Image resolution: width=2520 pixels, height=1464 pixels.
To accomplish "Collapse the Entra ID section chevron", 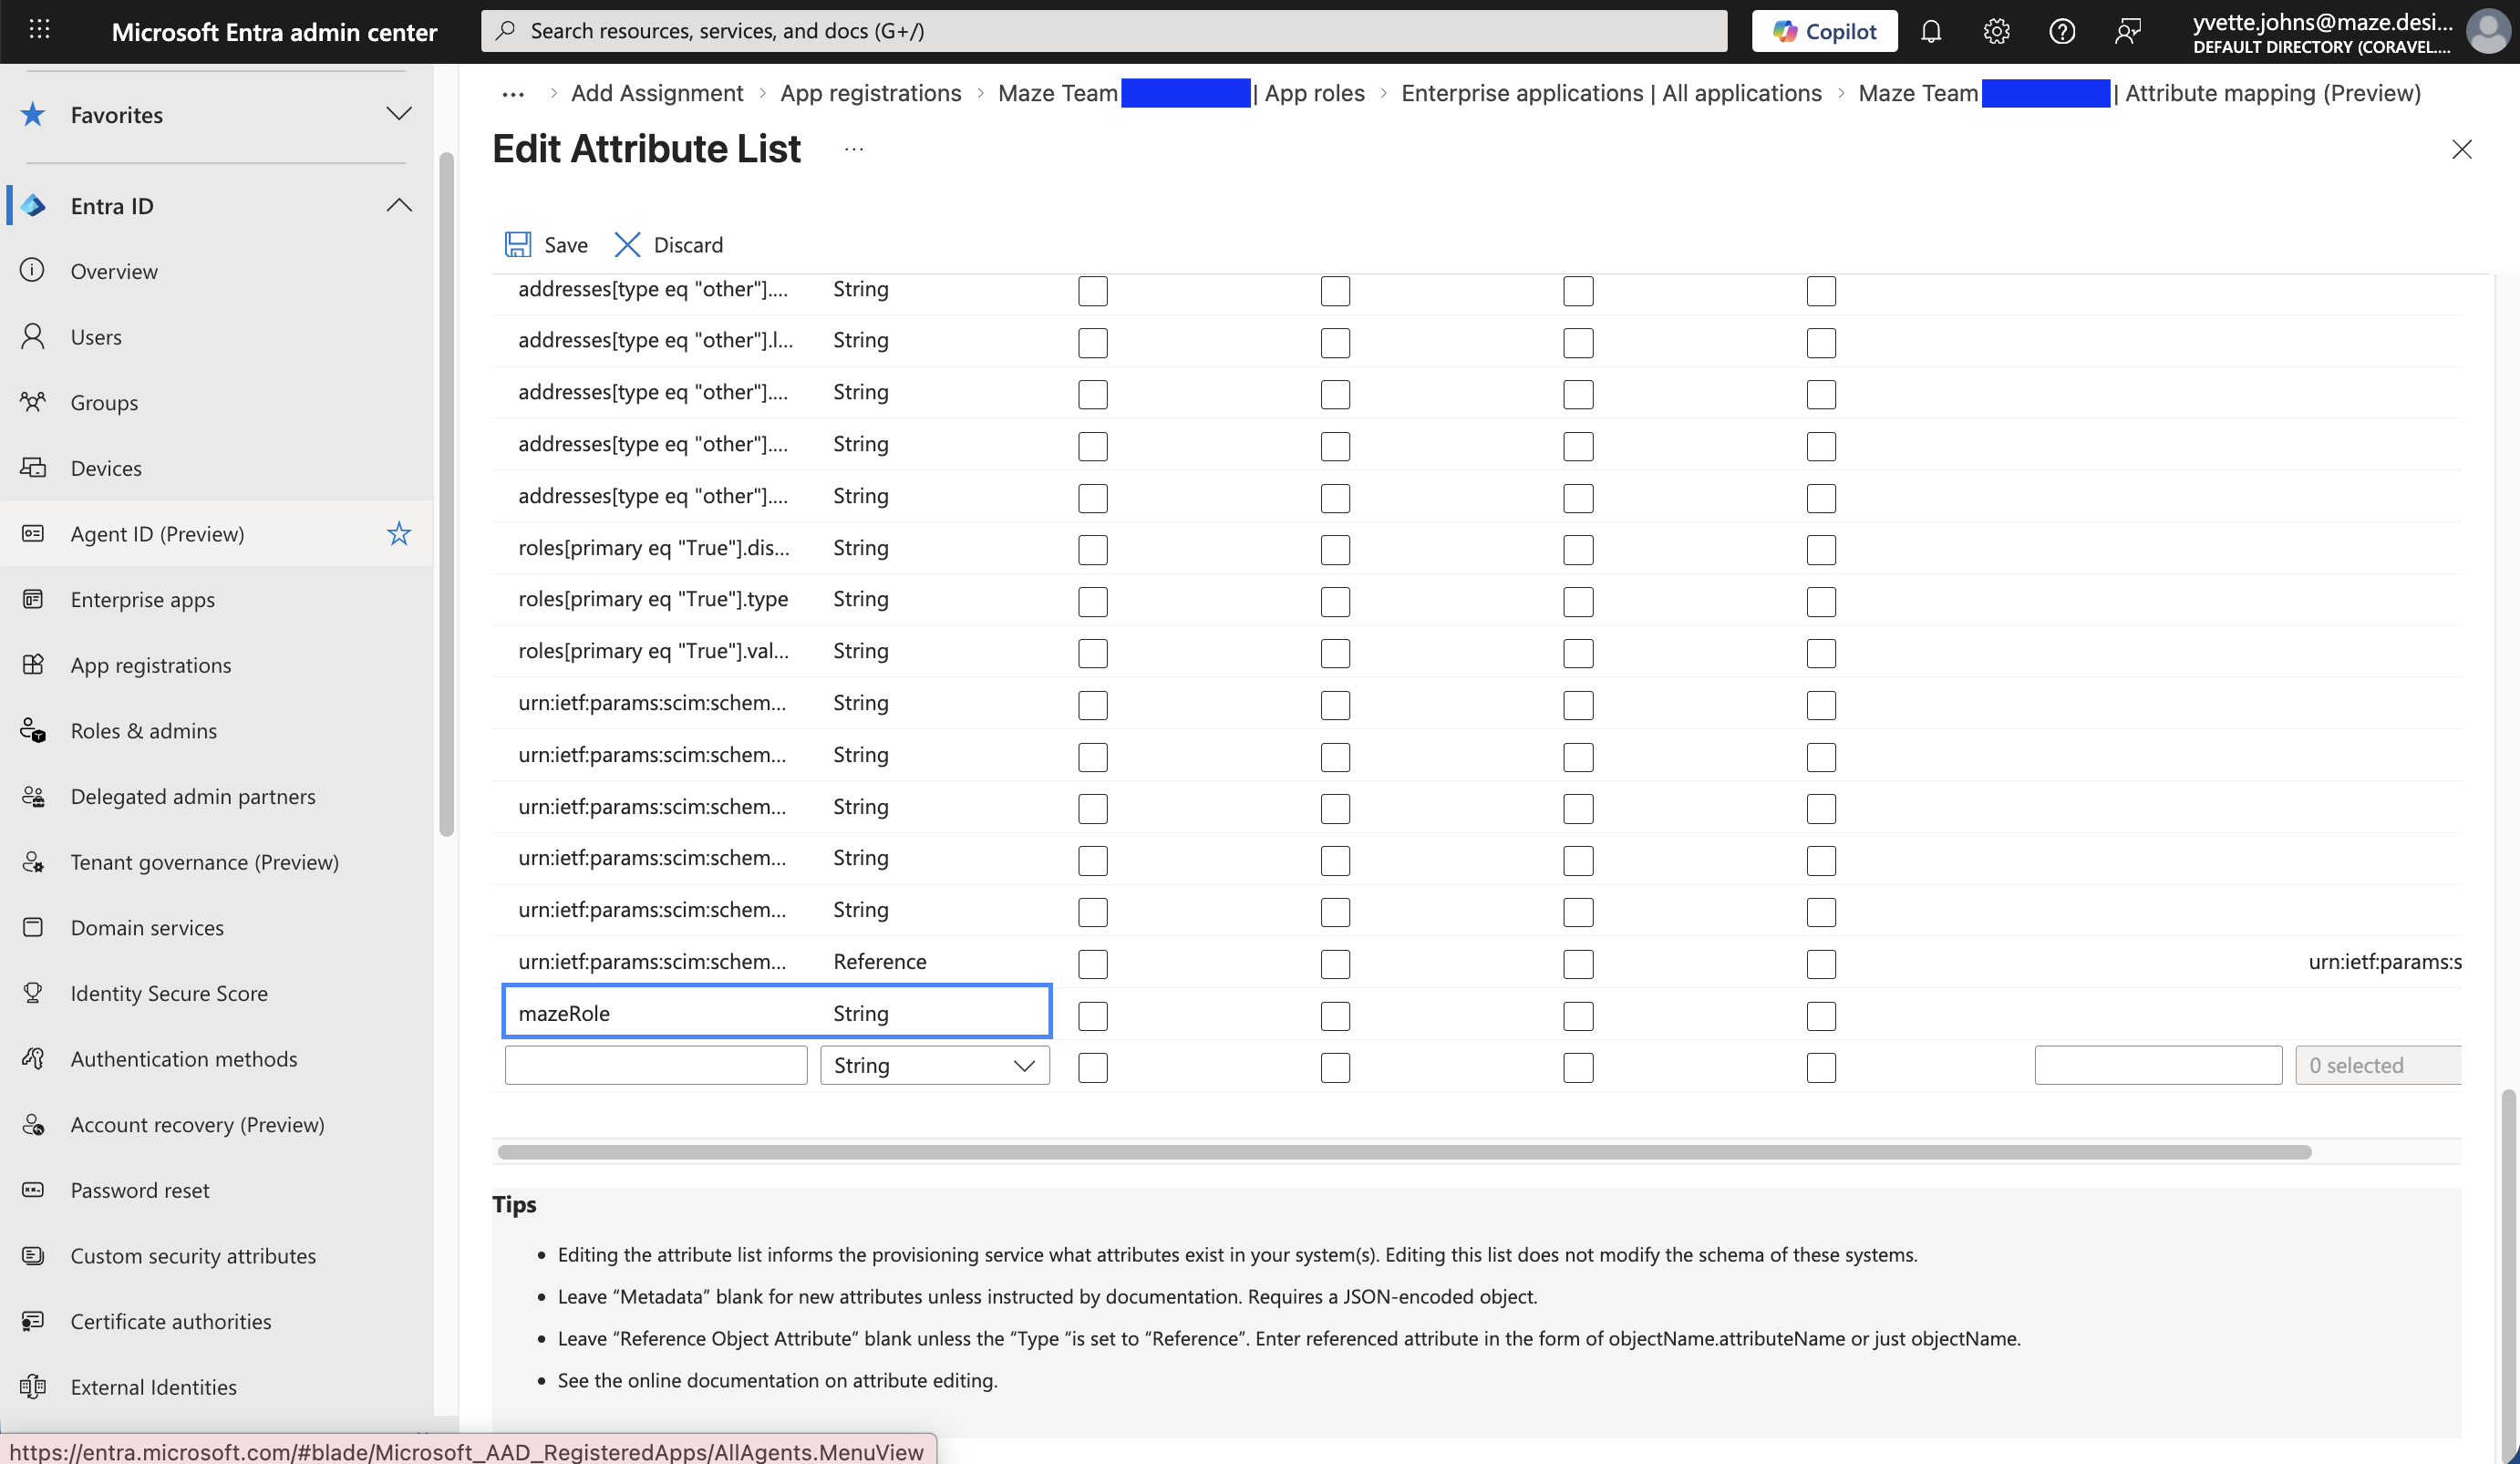I will coord(399,205).
